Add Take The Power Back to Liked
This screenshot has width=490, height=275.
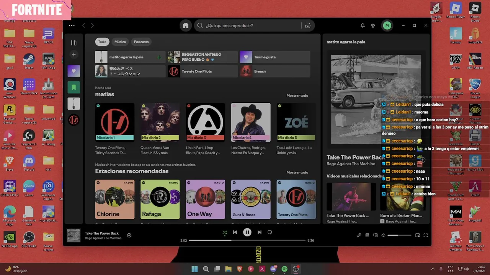click(x=129, y=235)
